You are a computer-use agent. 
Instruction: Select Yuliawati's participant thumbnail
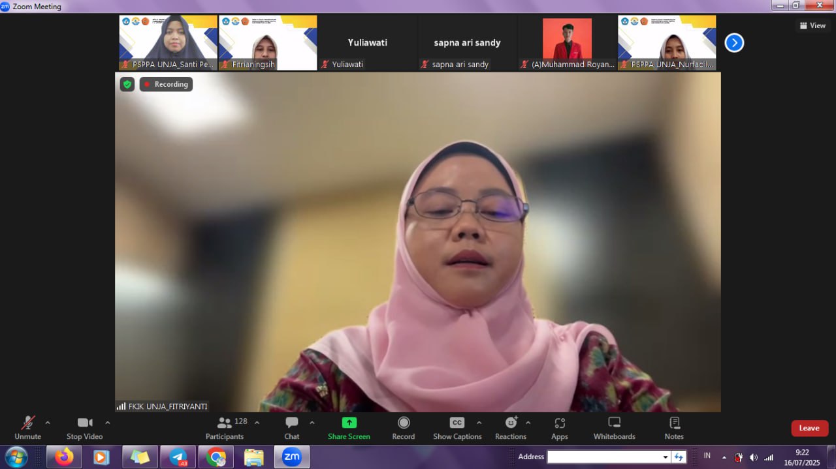(368, 43)
